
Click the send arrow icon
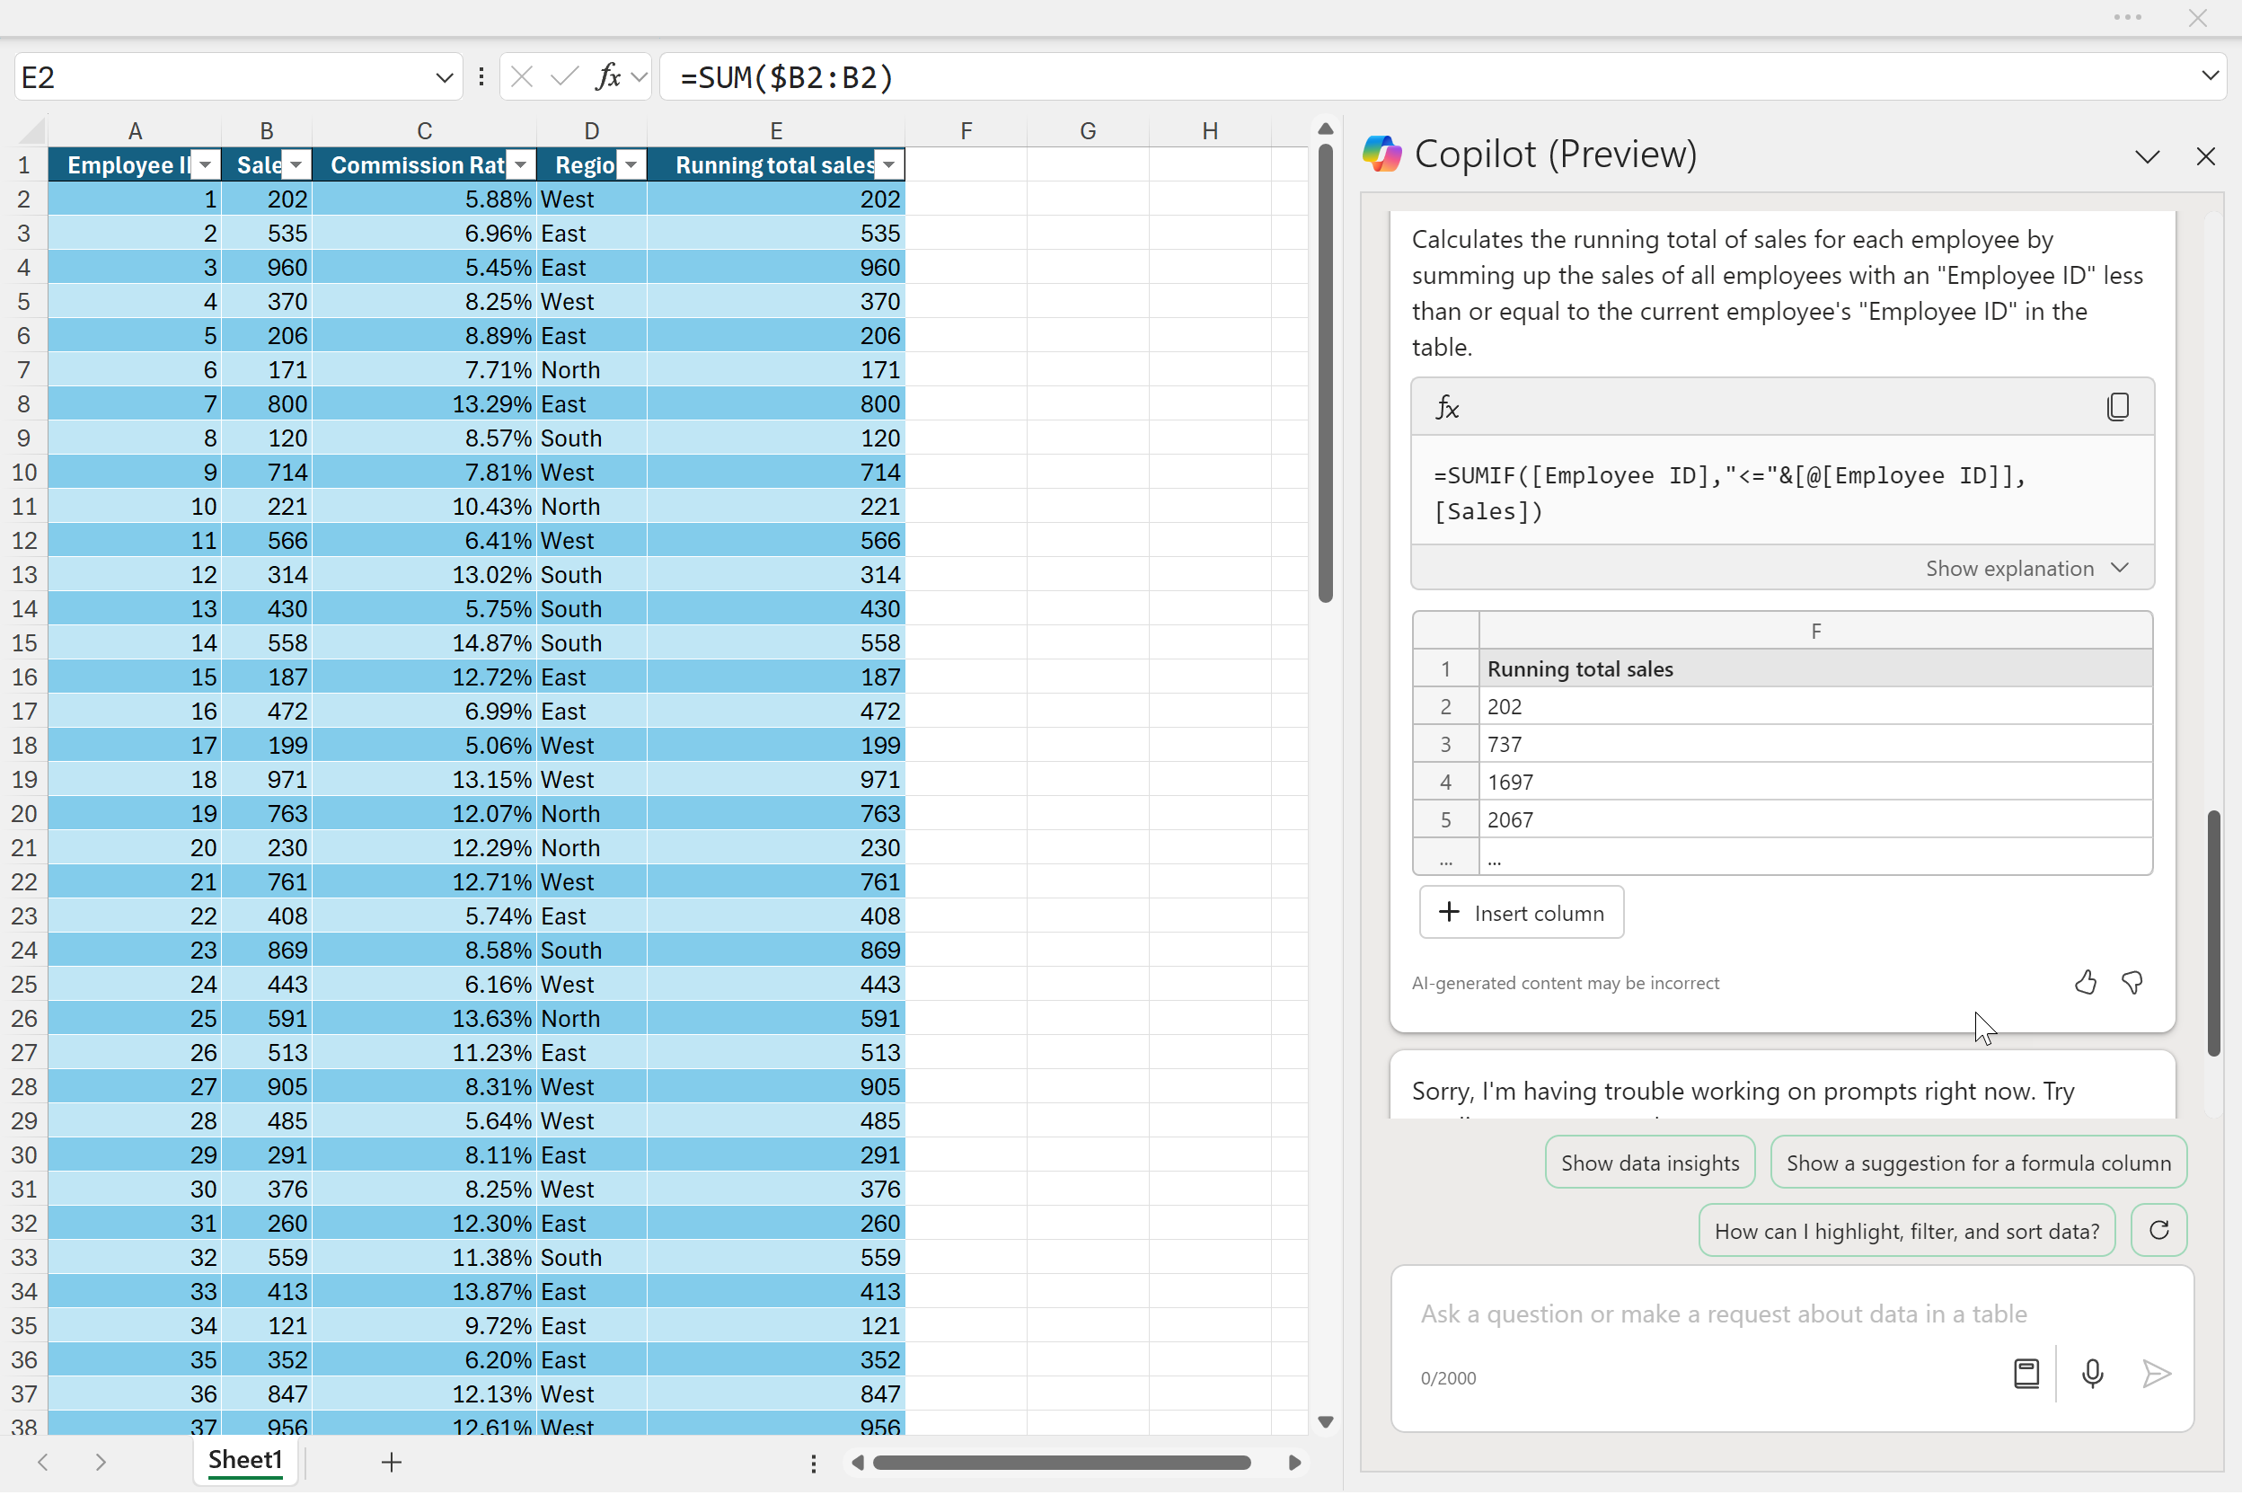(2156, 1374)
